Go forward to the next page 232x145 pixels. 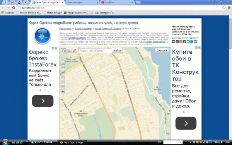point(9,8)
